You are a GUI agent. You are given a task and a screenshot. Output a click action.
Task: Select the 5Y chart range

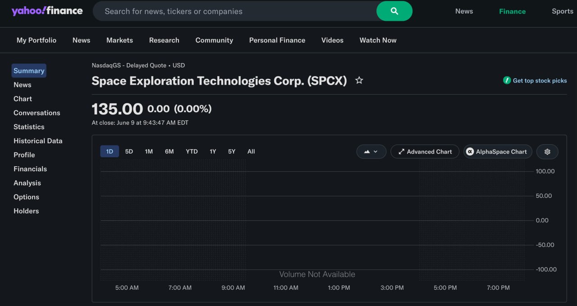(232, 151)
